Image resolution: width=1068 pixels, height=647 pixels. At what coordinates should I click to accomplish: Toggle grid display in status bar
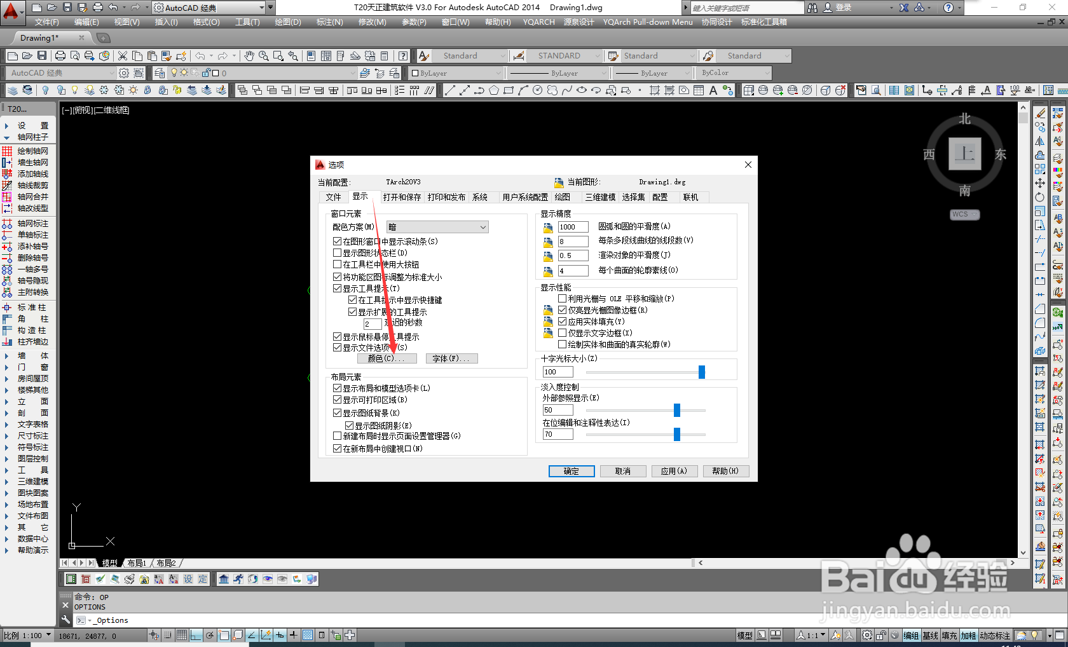point(182,635)
